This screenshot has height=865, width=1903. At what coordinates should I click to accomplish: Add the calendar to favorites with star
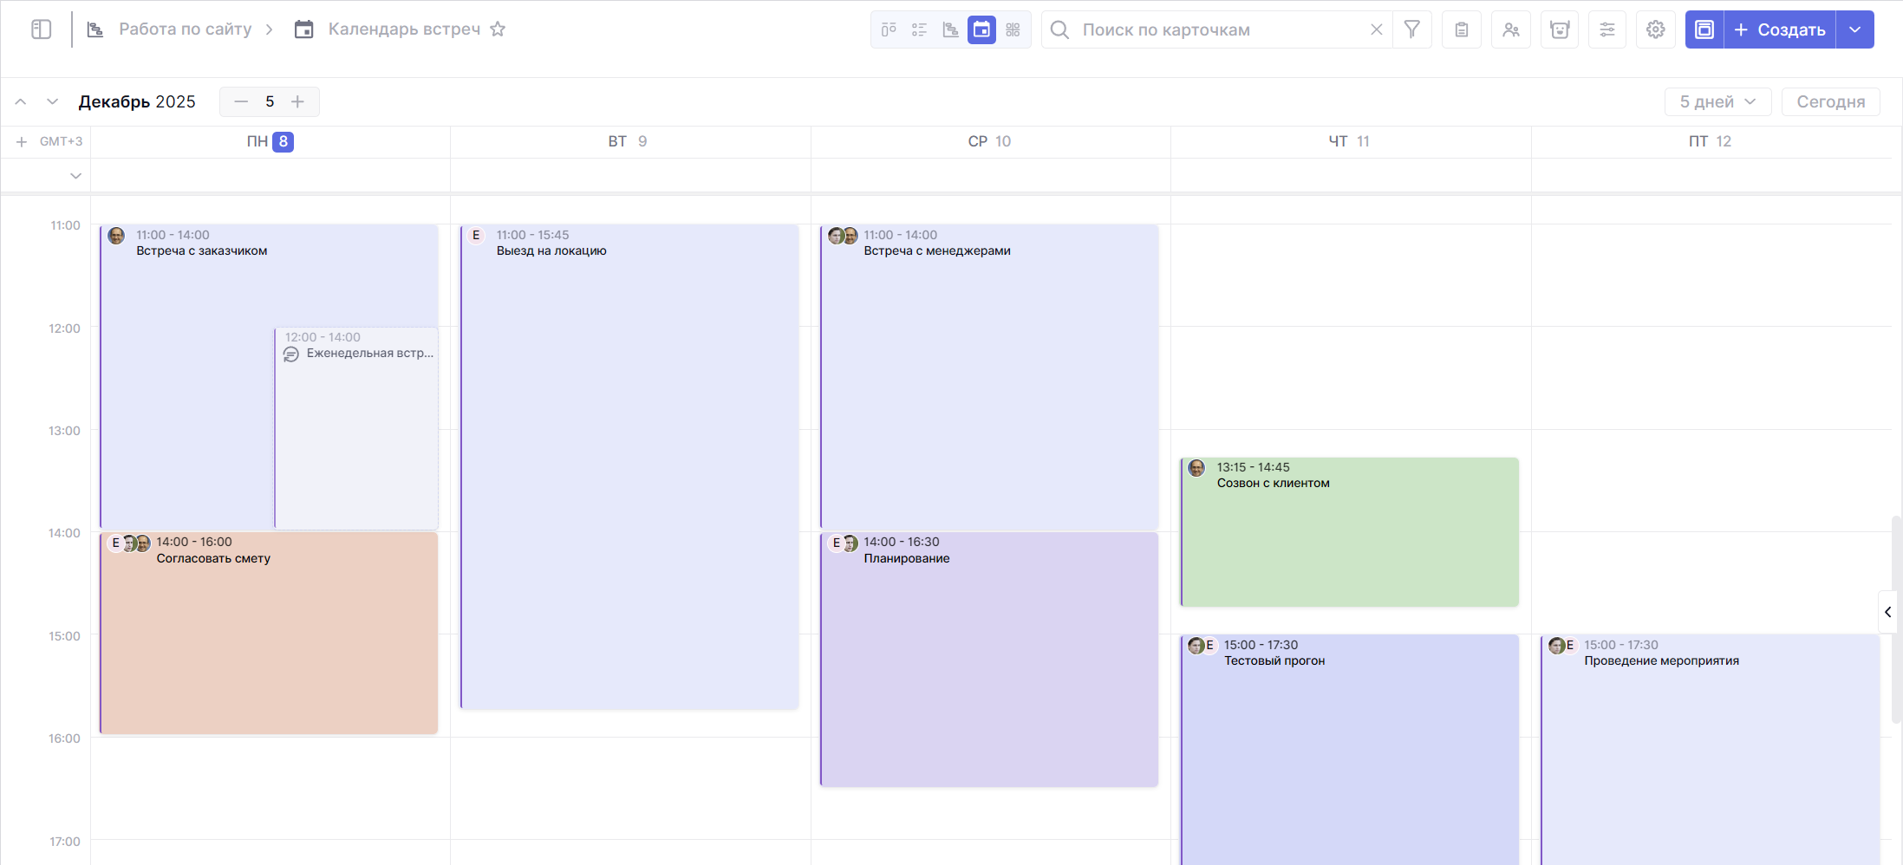pos(498,29)
